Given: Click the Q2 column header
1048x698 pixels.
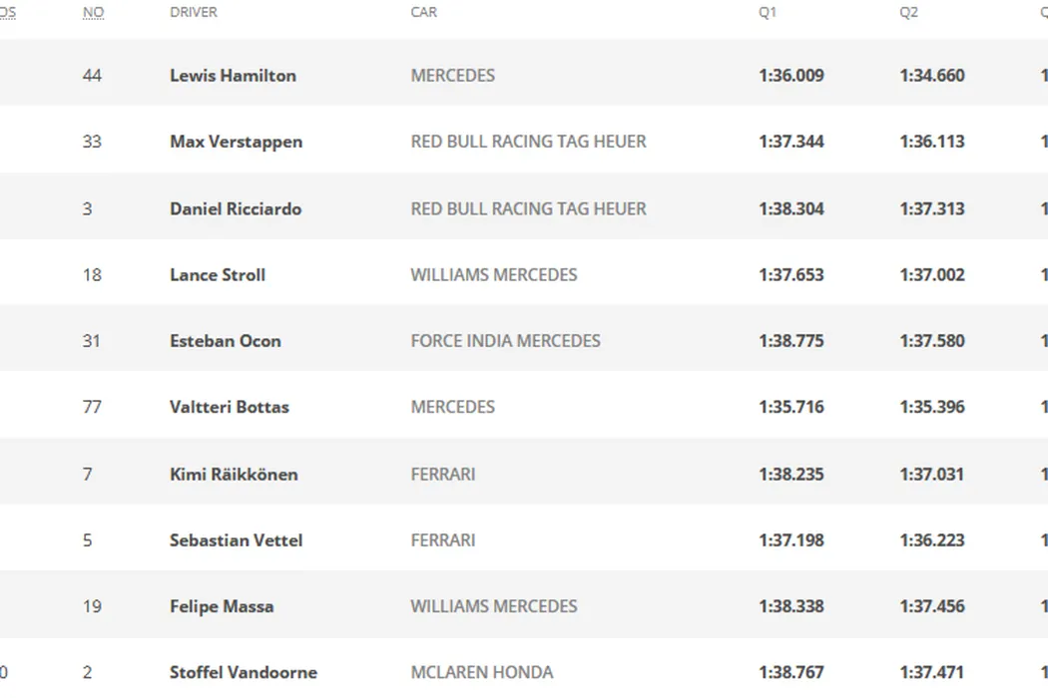Looking at the screenshot, I should click(x=908, y=12).
